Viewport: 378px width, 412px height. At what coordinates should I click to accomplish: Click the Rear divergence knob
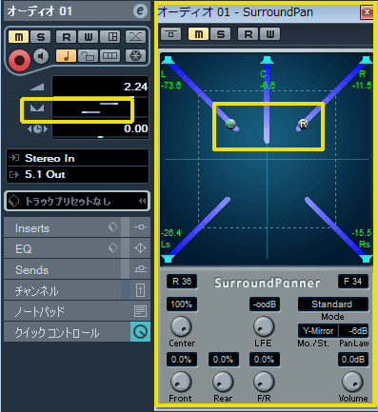click(223, 382)
